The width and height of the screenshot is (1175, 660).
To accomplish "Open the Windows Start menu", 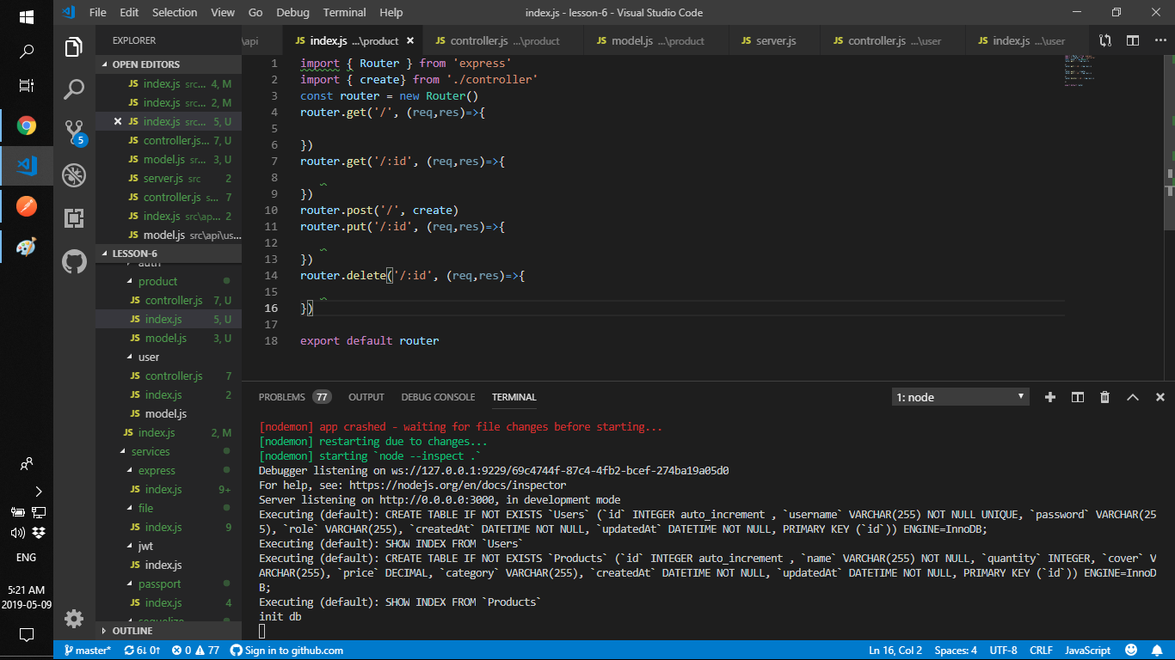I will click(x=27, y=16).
